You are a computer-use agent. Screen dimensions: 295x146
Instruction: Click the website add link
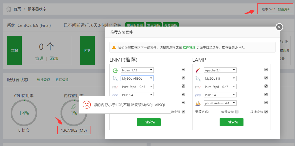(54, 58)
